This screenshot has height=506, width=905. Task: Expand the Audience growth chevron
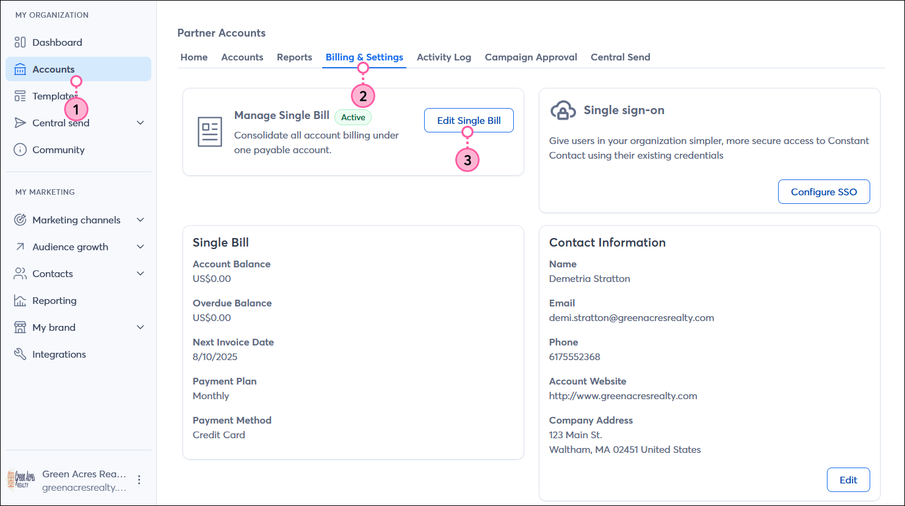tap(140, 247)
